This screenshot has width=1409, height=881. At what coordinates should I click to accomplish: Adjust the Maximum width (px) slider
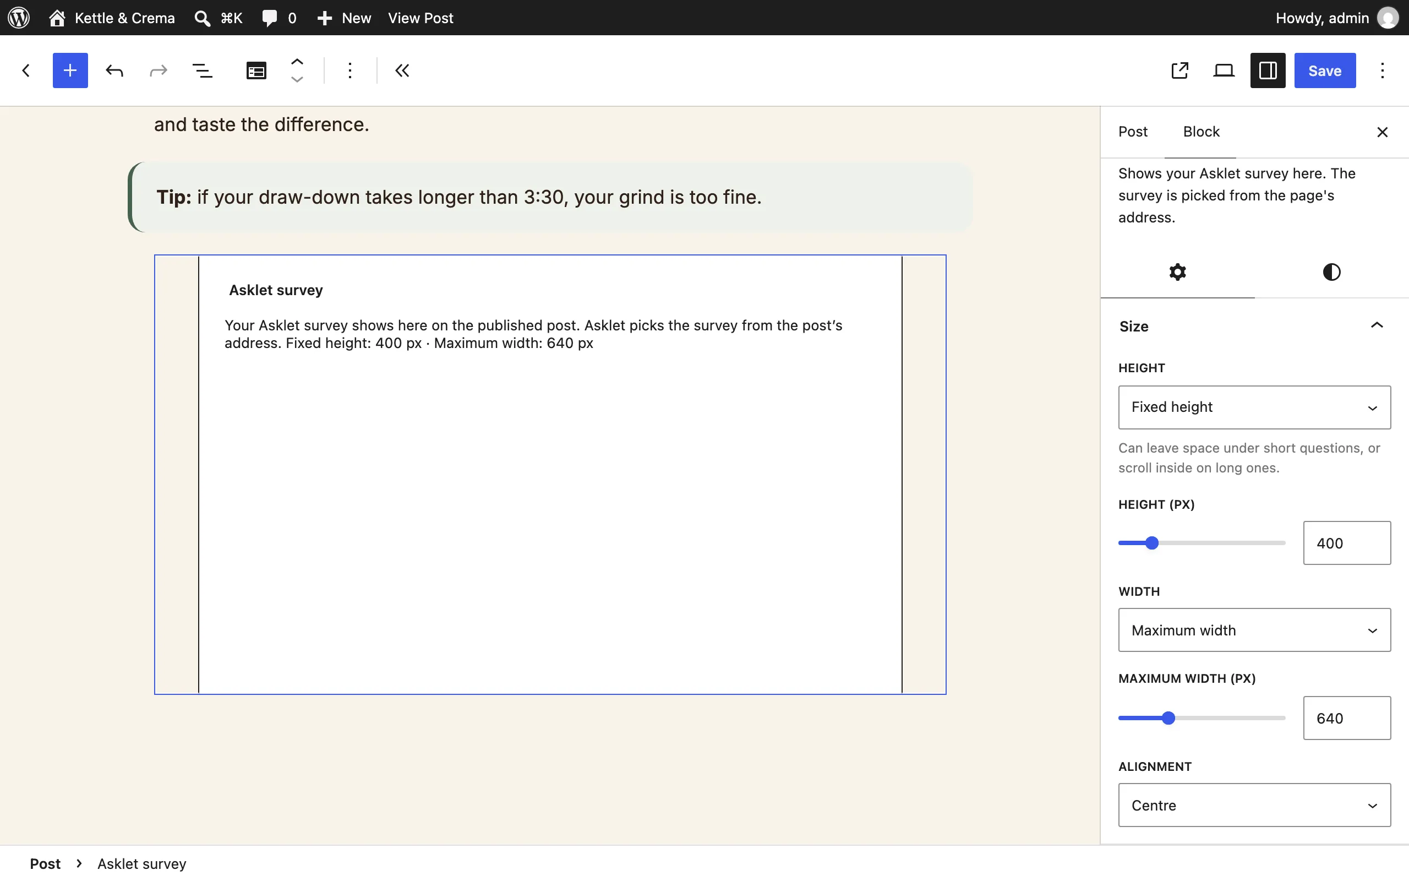[1202, 718]
